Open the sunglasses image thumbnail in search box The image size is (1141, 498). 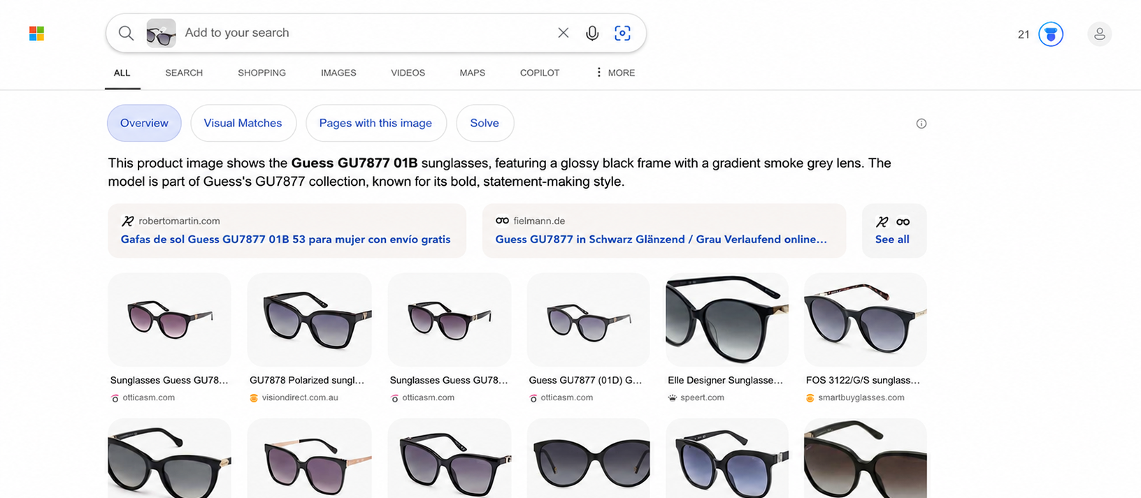pos(161,33)
